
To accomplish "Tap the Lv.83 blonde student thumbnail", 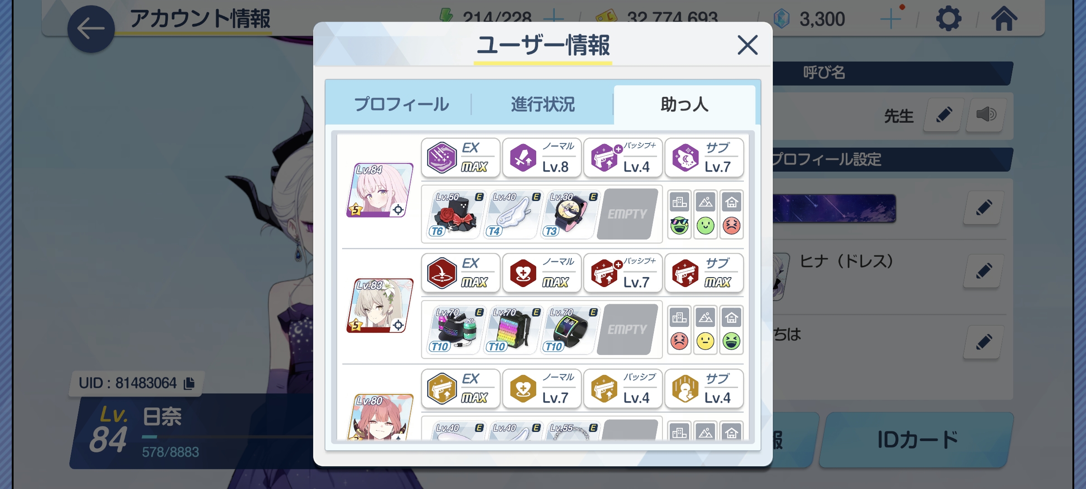I will point(380,306).
